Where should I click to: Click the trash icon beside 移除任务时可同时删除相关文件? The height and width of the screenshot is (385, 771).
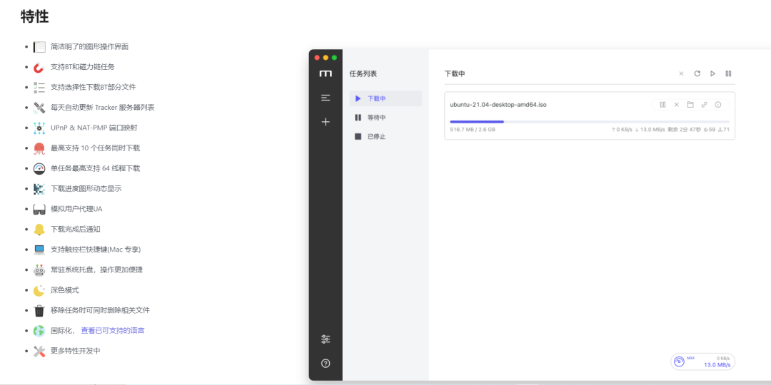click(39, 311)
